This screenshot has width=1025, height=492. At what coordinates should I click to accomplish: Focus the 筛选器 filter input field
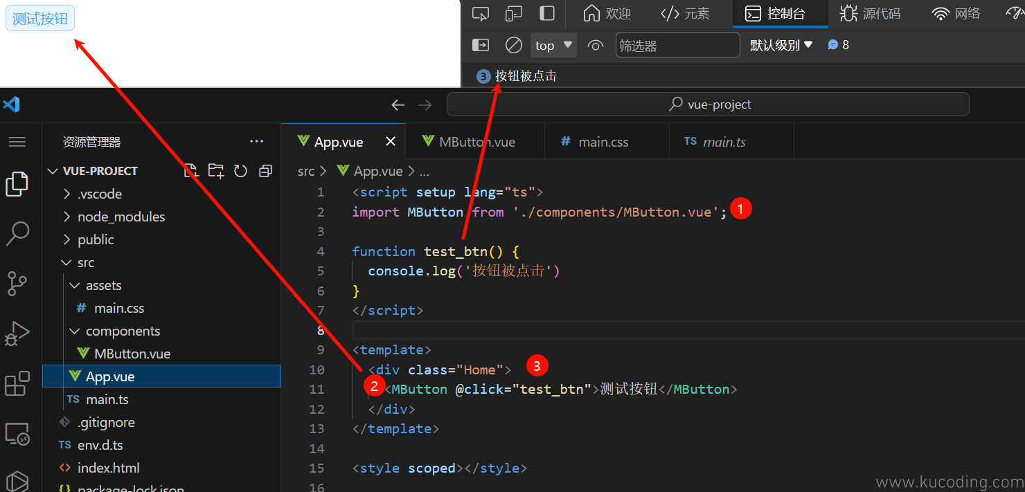coord(677,45)
